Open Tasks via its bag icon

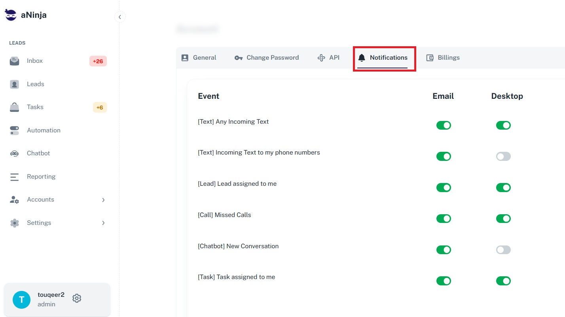(14, 107)
